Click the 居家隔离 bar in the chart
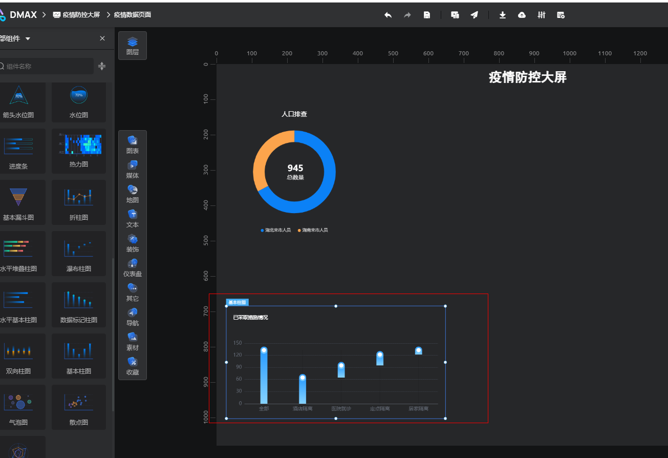 [x=419, y=350]
